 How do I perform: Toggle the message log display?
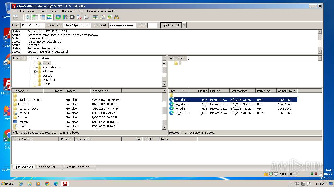pos(28,17)
